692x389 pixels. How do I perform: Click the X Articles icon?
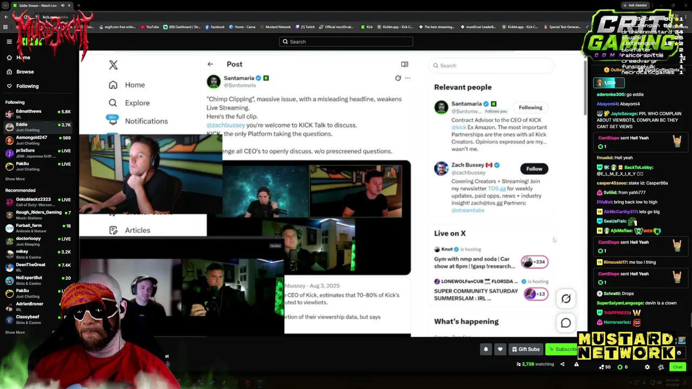tap(113, 230)
